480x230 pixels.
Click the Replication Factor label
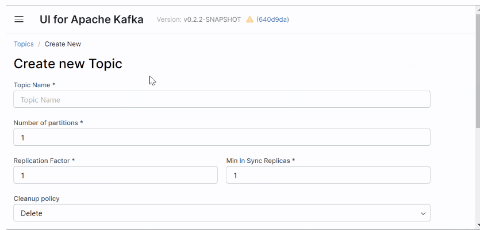click(44, 161)
